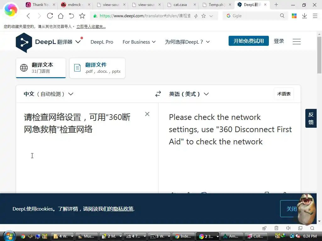322x241 pixels.
Task: Click the 开始免费试用 button
Action: [x=248, y=41]
